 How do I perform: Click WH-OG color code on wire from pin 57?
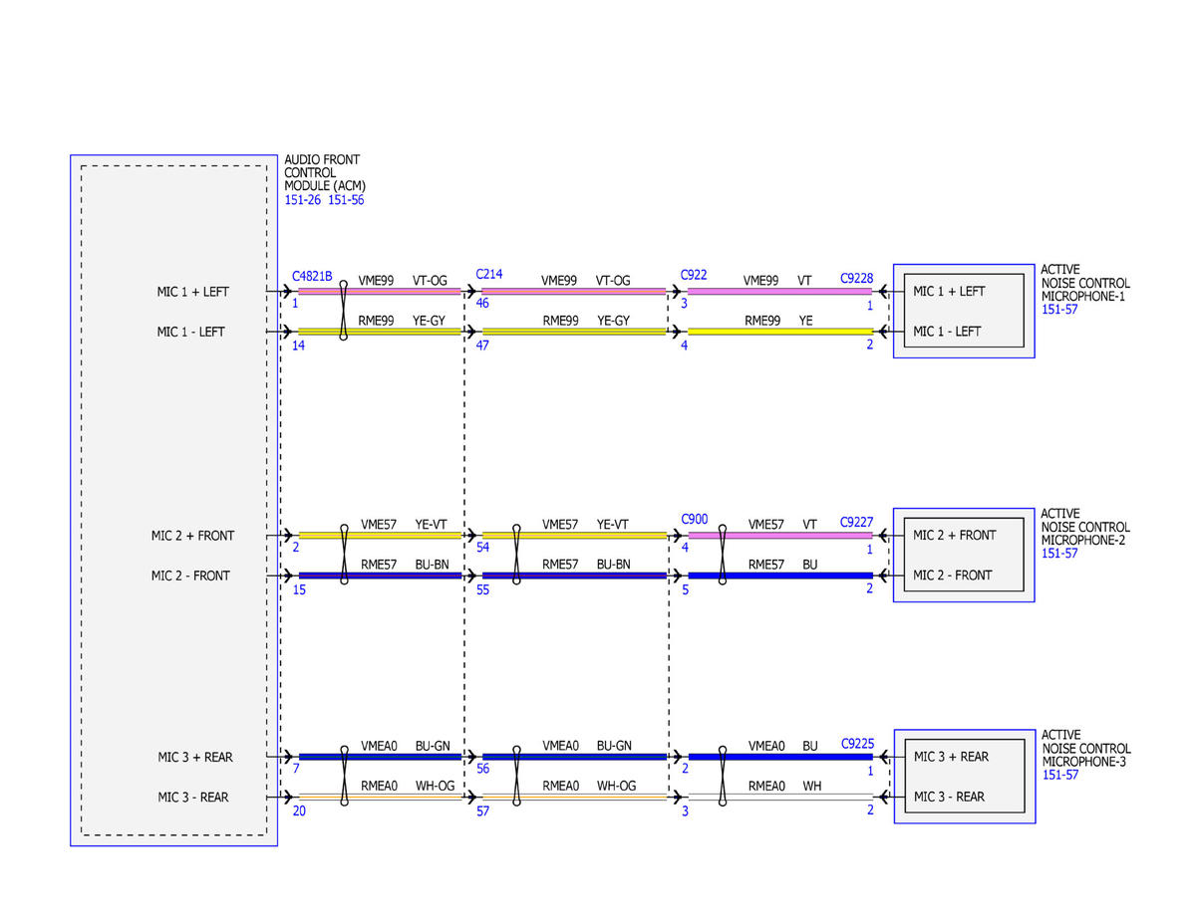[615, 787]
